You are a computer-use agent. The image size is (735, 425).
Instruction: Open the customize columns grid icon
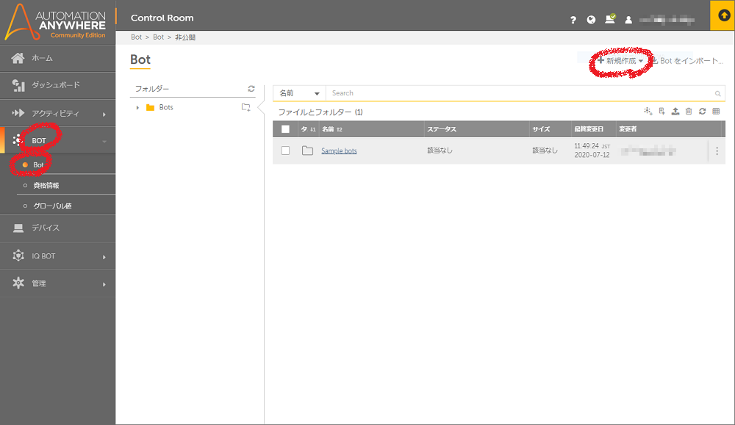[x=716, y=112]
